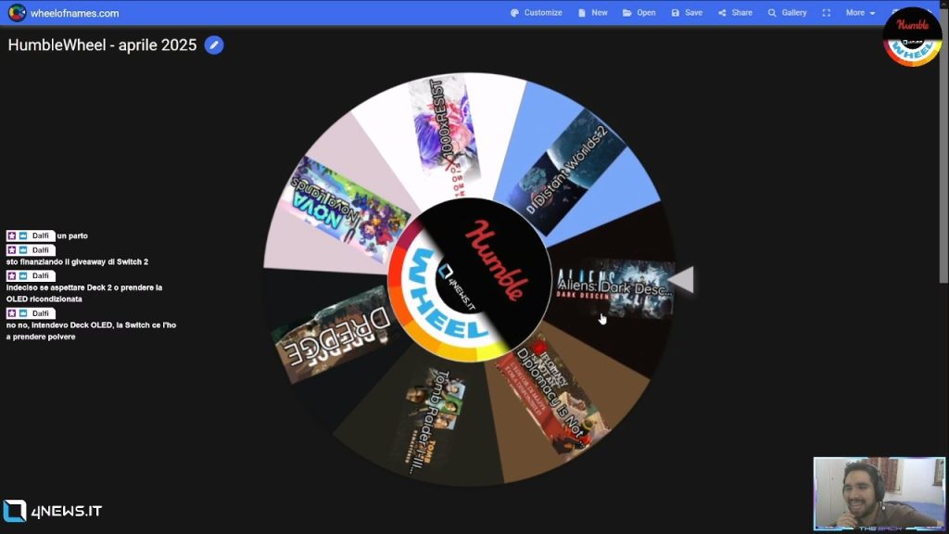The height and width of the screenshot is (534, 949).
Task: Click the Tomb Raider I-III wheel slice
Action: (430, 421)
